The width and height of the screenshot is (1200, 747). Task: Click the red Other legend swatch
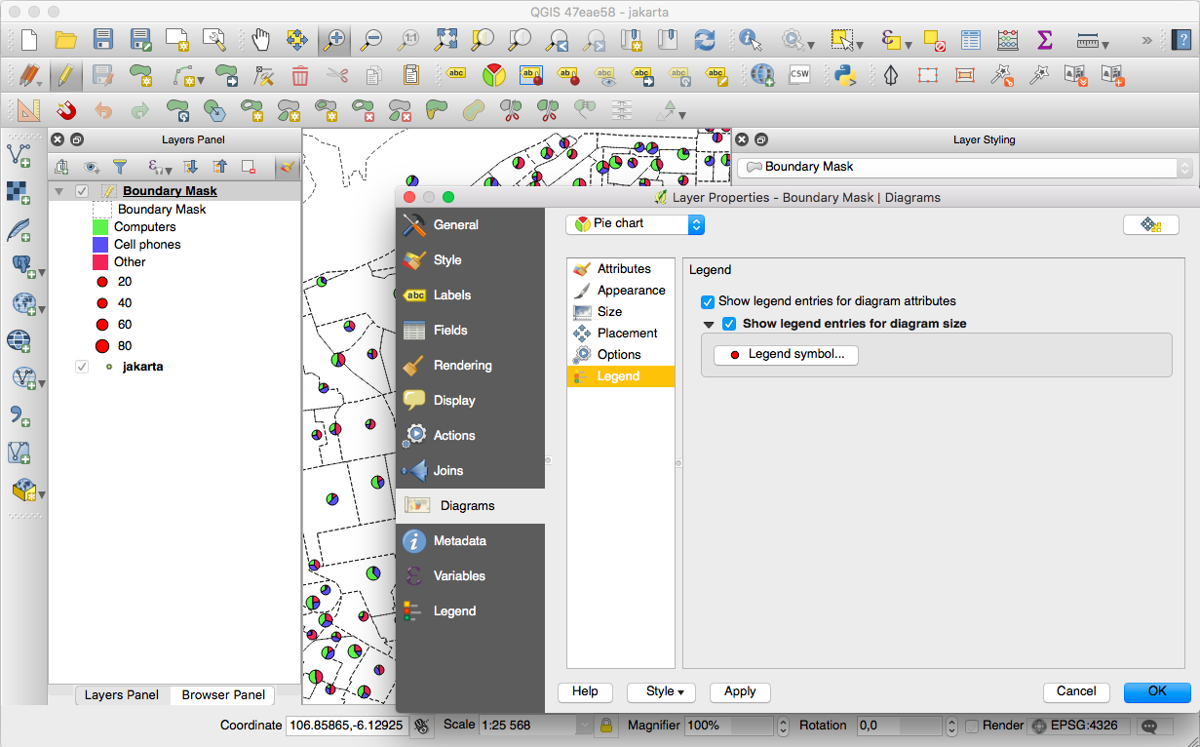(100, 262)
